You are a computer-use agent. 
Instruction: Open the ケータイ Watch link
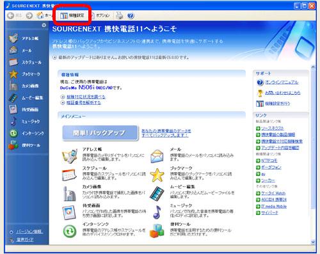(273, 193)
